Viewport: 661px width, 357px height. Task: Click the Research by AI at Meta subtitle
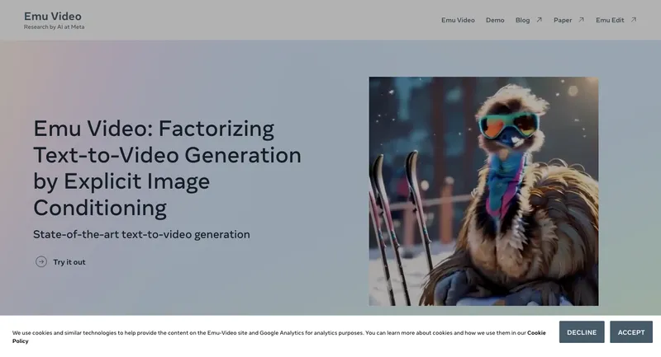[x=54, y=27]
